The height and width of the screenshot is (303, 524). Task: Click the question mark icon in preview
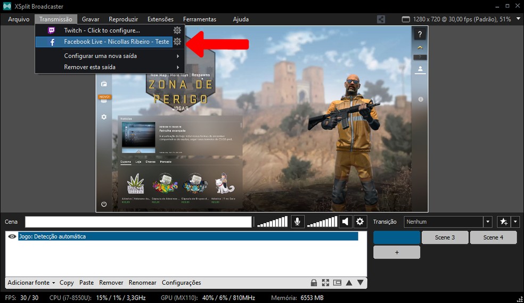pyautogui.click(x=420, y=34)
